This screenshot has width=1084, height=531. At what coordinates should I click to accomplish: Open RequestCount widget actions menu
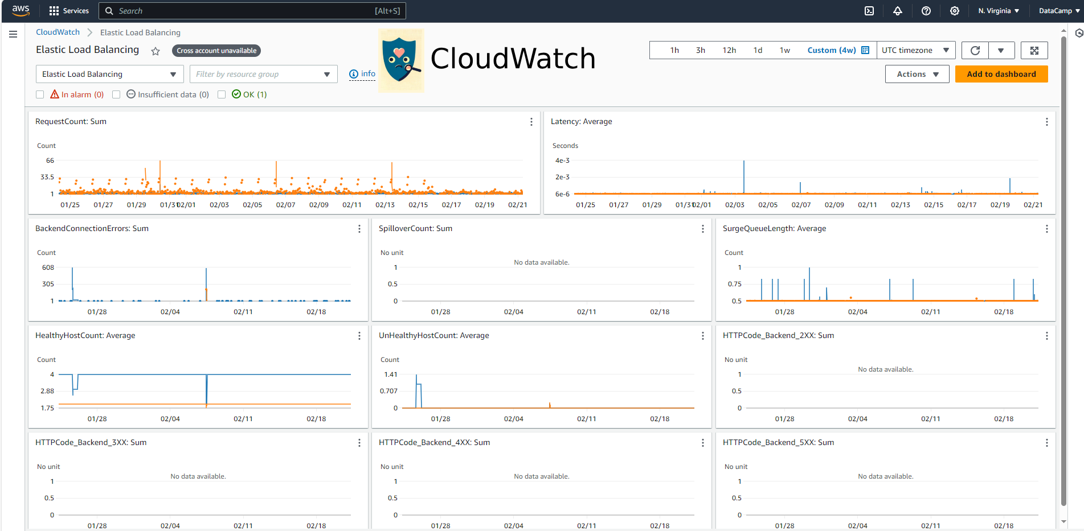click(531, 122)
